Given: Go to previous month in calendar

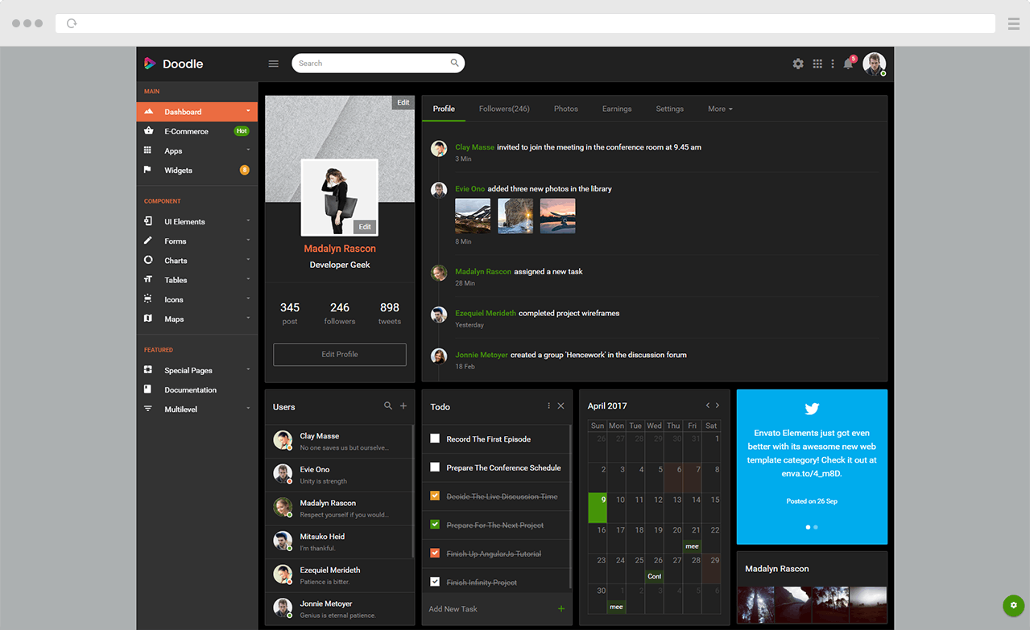Looking at the screenshot, I should click(x=708, y=406).
